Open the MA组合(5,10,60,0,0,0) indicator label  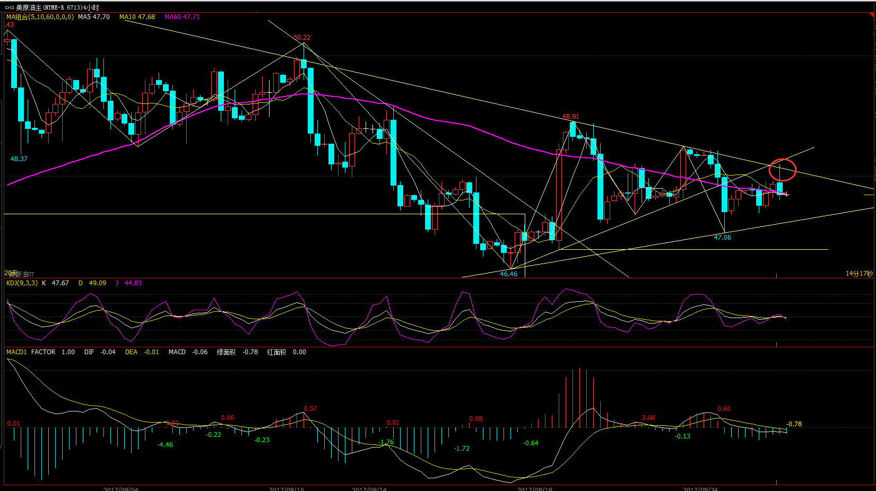coord(40,17)
